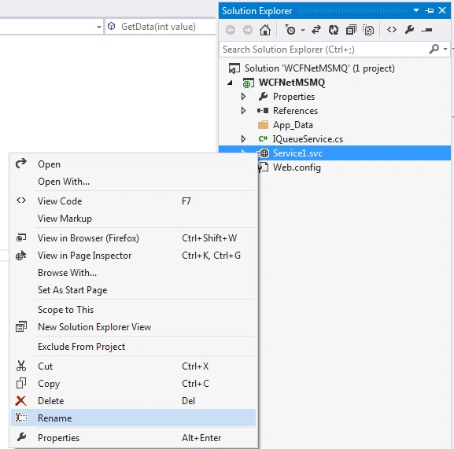The width and height of the screenshot is (454, 449).
Task: Click the App_Data folder icon
Action: pos(263,125)
